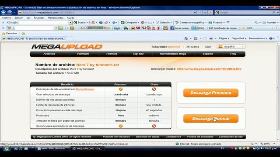Click the RSS feed icon showing 256

(194, 28)
